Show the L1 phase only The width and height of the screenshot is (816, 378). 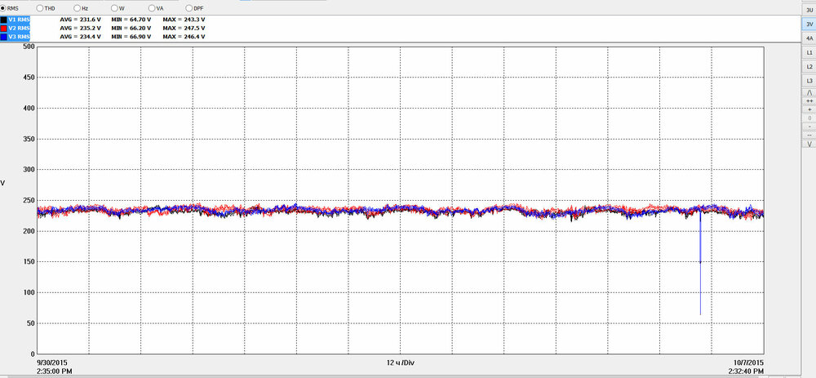tap(809, 52)
